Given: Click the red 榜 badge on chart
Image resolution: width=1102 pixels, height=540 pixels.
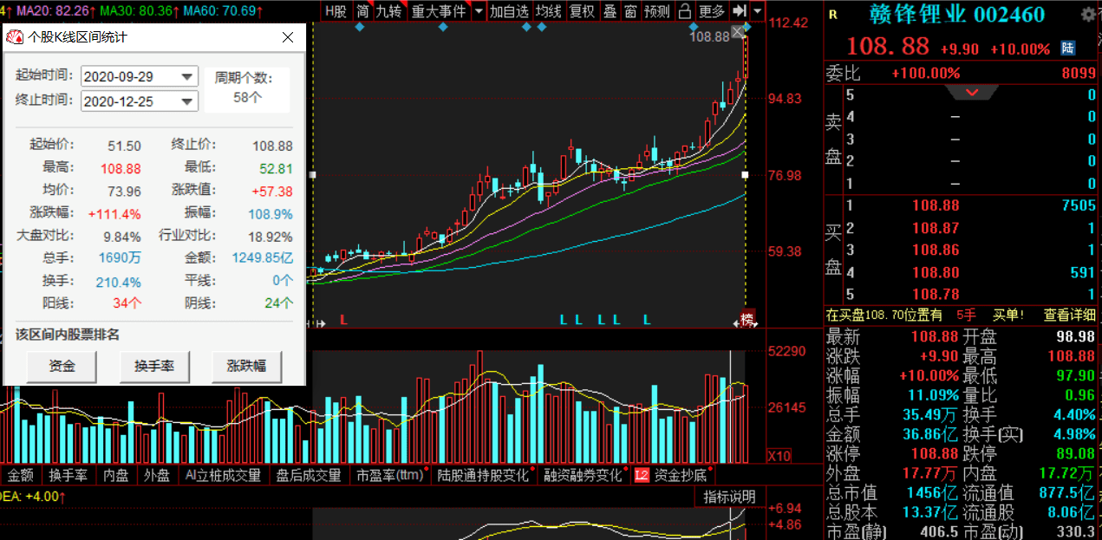Looking at the screenshot, I should coord(747,317).
